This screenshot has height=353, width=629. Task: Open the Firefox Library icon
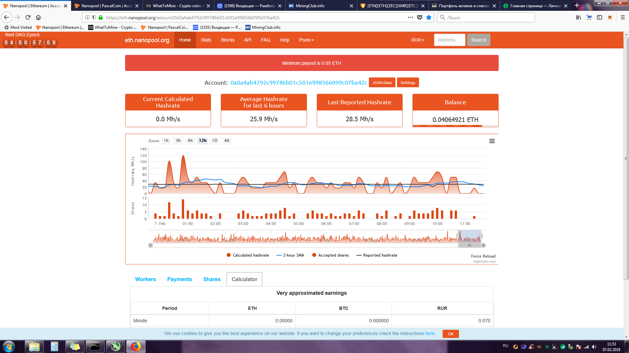579,17
